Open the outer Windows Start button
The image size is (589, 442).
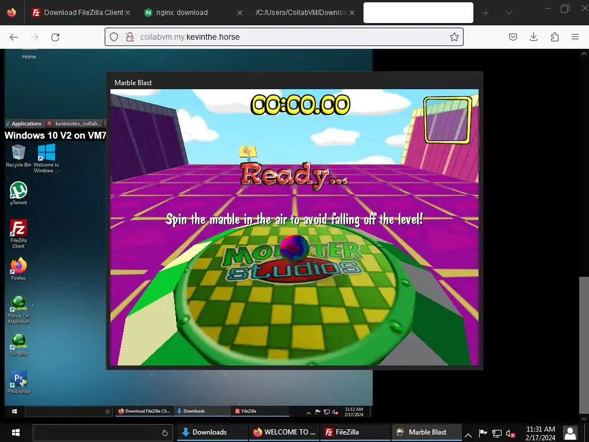click(16, 432)
